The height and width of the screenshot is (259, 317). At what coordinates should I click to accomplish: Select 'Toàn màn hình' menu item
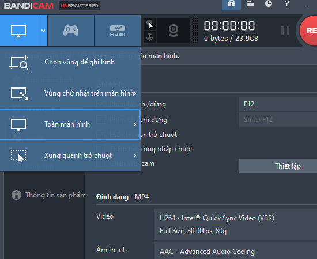[x=70, y=124]
